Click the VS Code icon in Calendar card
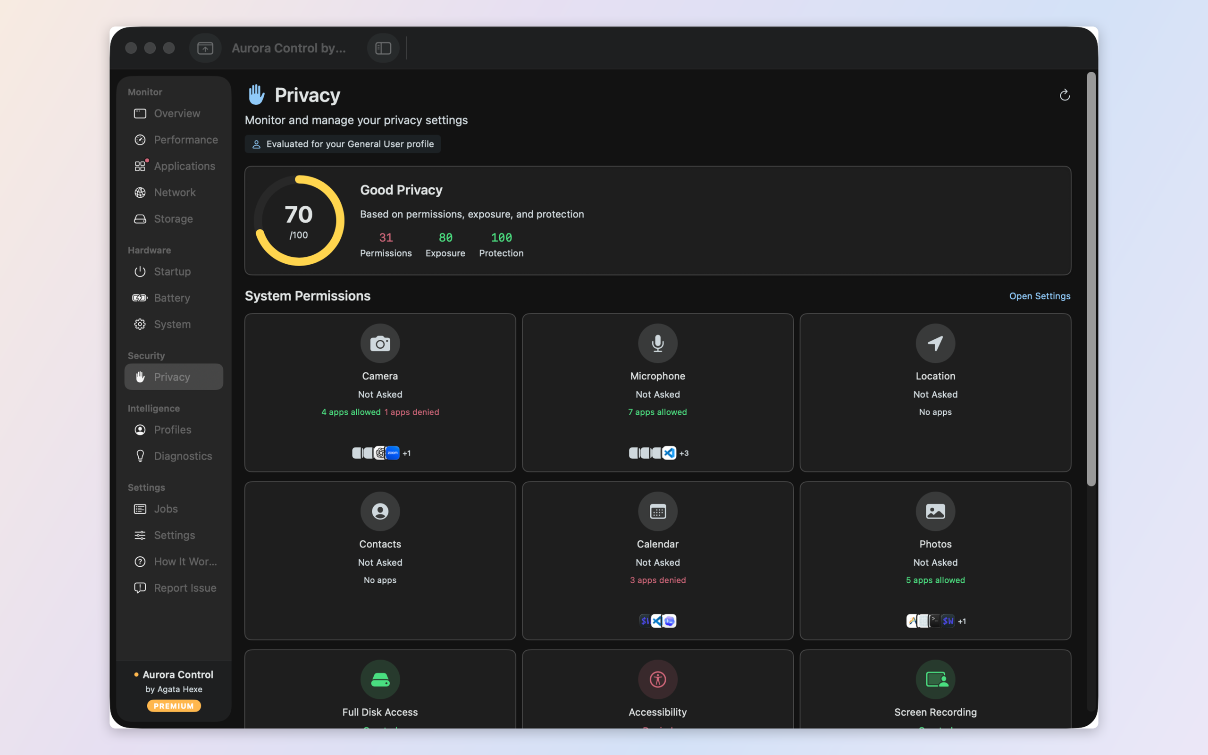Screen dimensions: 1208x755 (657, 621)
